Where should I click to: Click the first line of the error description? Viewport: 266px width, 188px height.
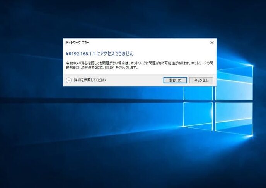click(x=139, y=63)
